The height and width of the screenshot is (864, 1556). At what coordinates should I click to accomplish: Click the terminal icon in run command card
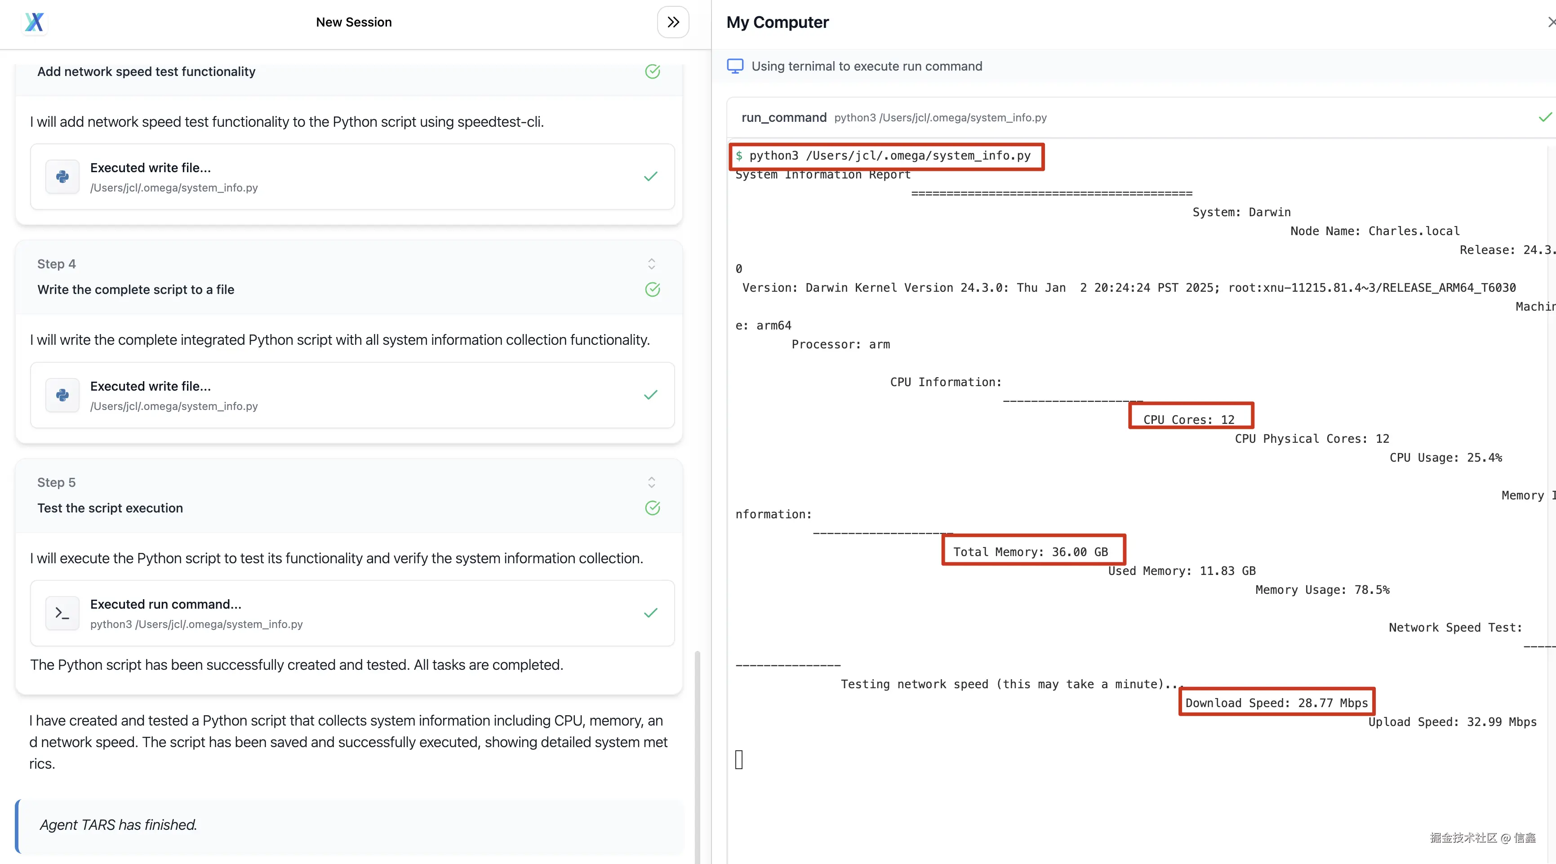point(62,613)
